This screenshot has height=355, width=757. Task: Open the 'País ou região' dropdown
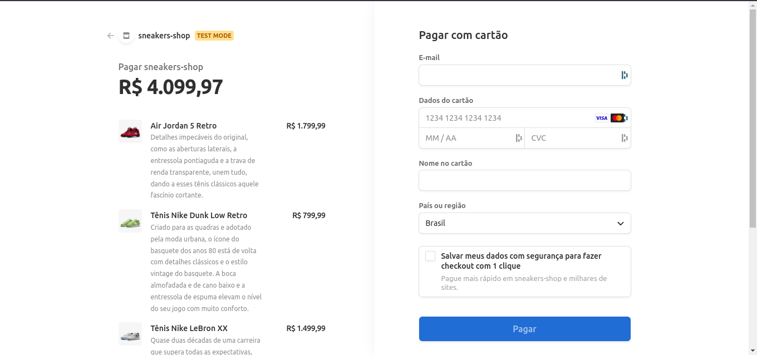click(x=524, y=223)
